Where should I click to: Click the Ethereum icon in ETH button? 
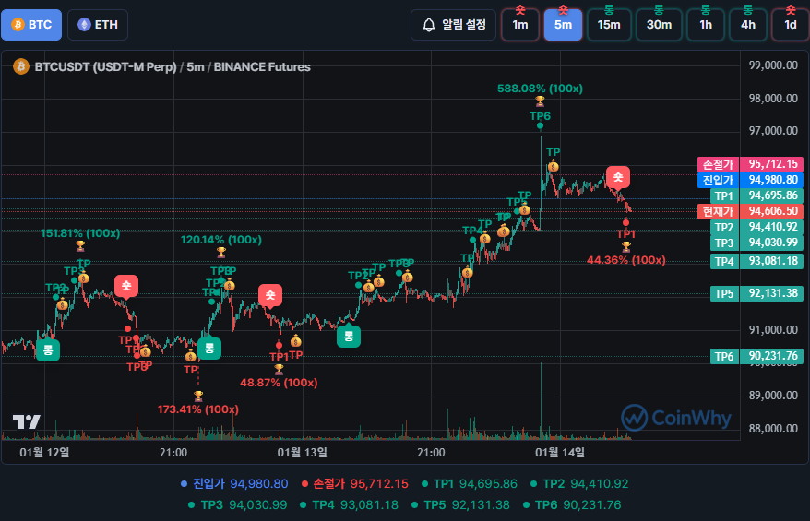[x=85, y=25]
